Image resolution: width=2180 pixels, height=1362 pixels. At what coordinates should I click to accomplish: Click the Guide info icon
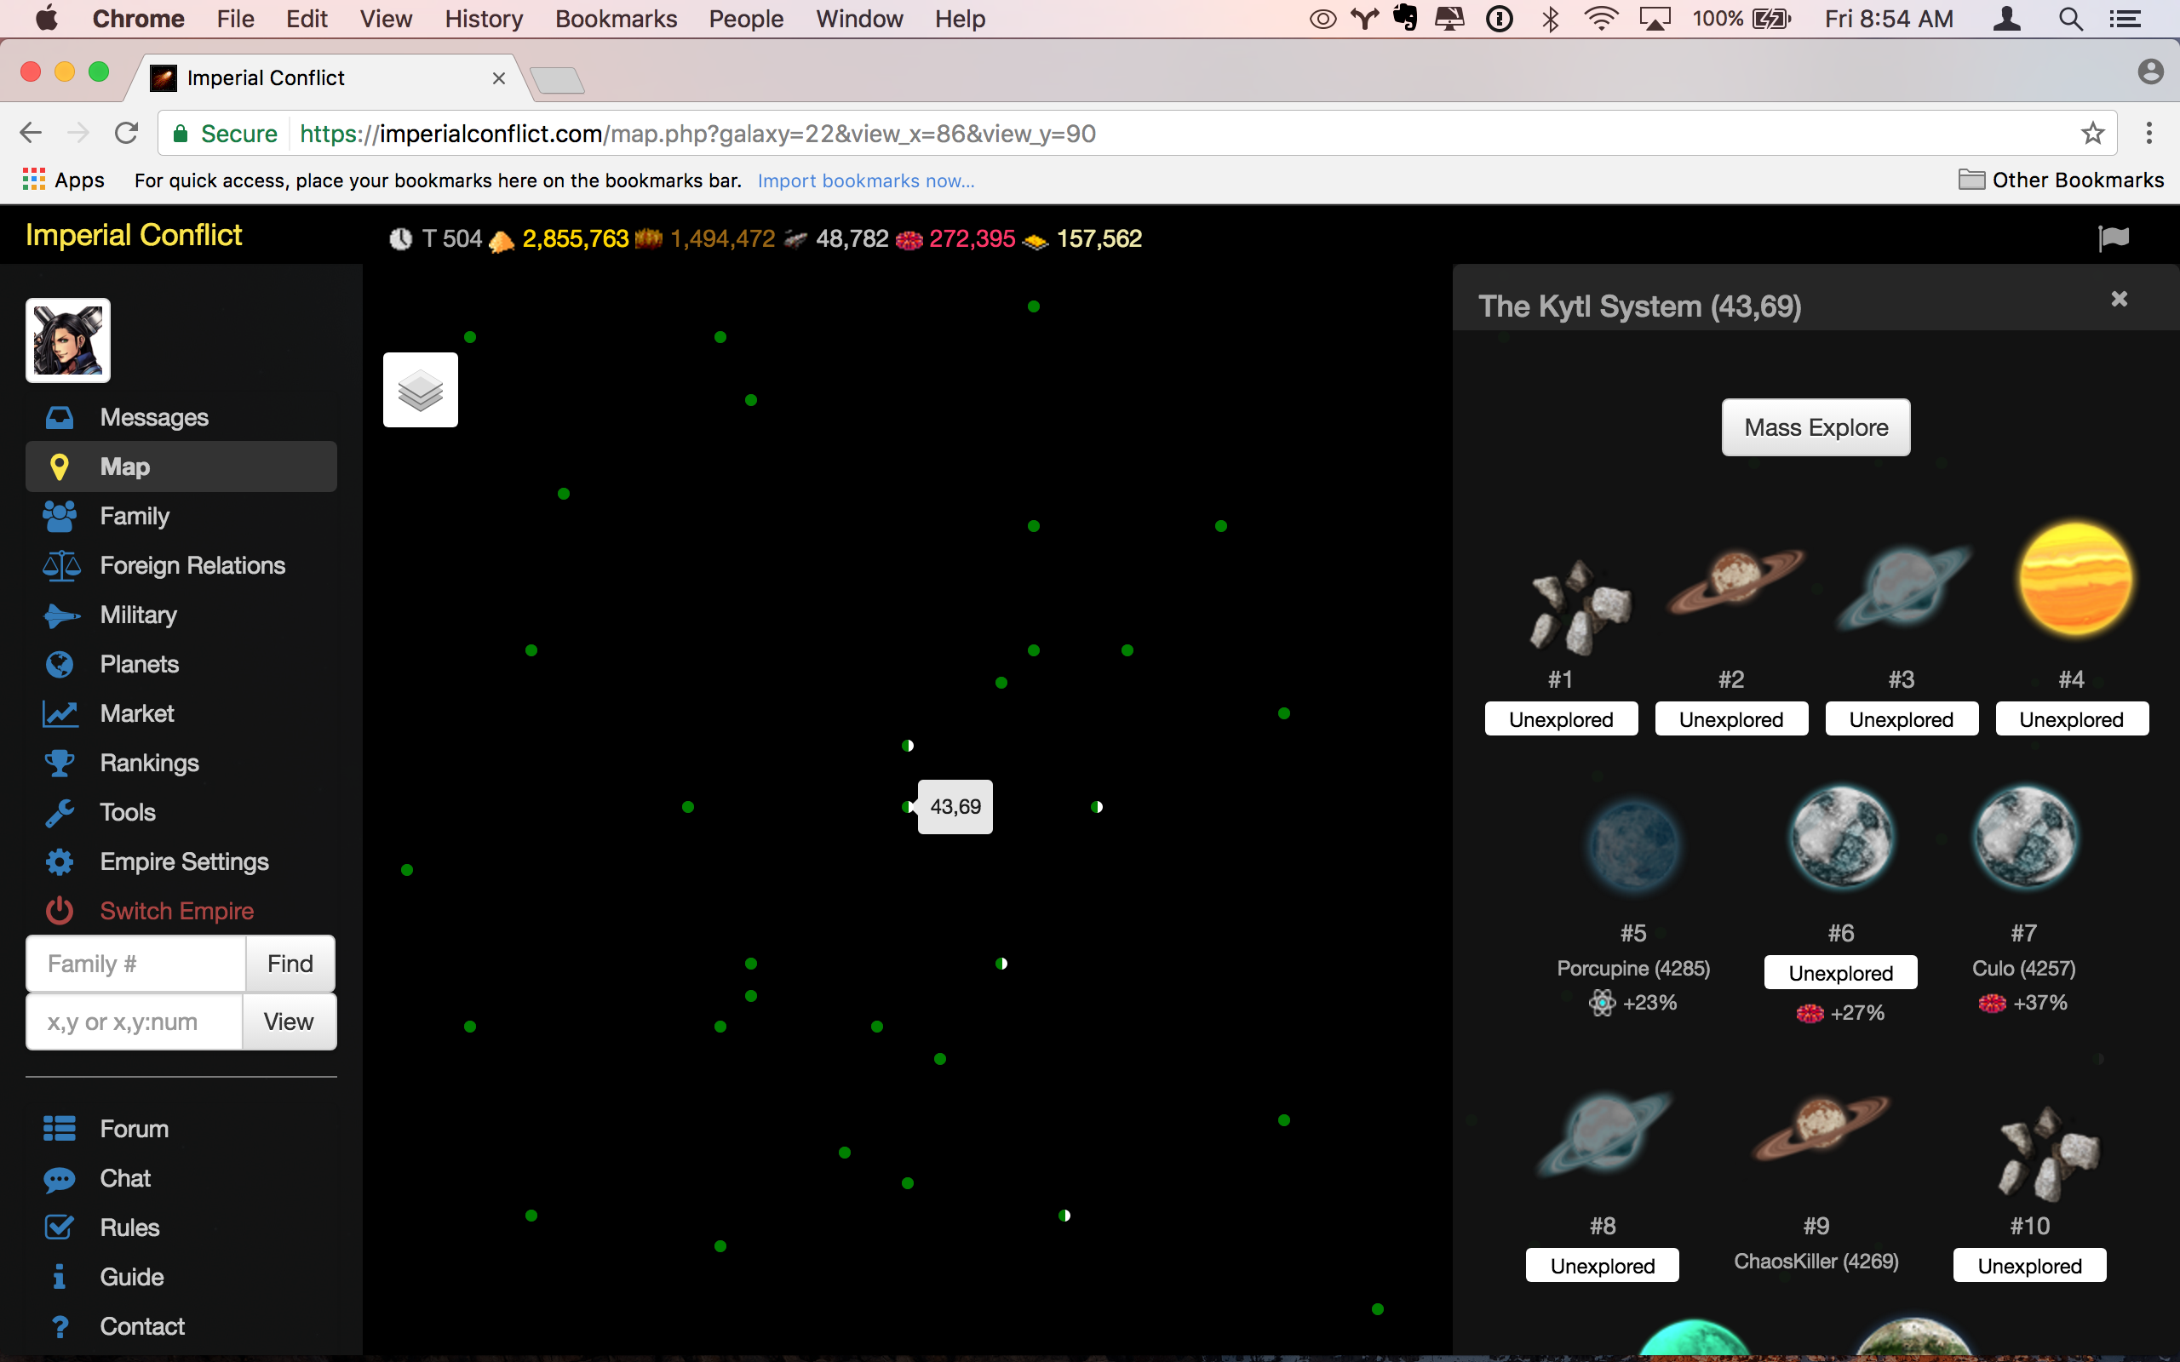click(x=60, y=1278)
